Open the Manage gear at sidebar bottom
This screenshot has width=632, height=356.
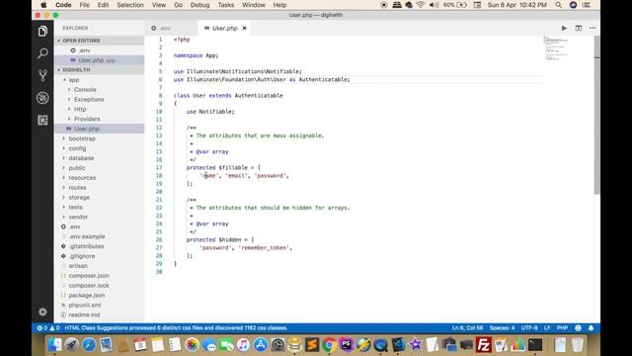pyautogui.click(x=42, y=311)
